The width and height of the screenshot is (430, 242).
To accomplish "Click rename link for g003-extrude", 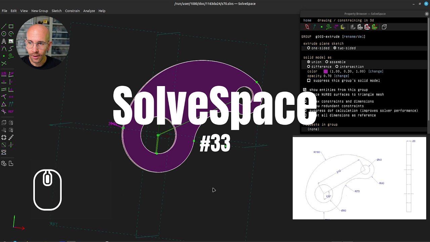I will 350,37.
